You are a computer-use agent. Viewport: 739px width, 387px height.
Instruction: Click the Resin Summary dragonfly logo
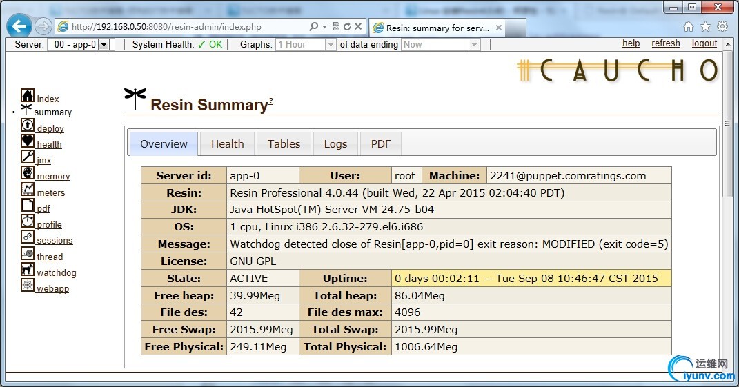click(135, 98)
